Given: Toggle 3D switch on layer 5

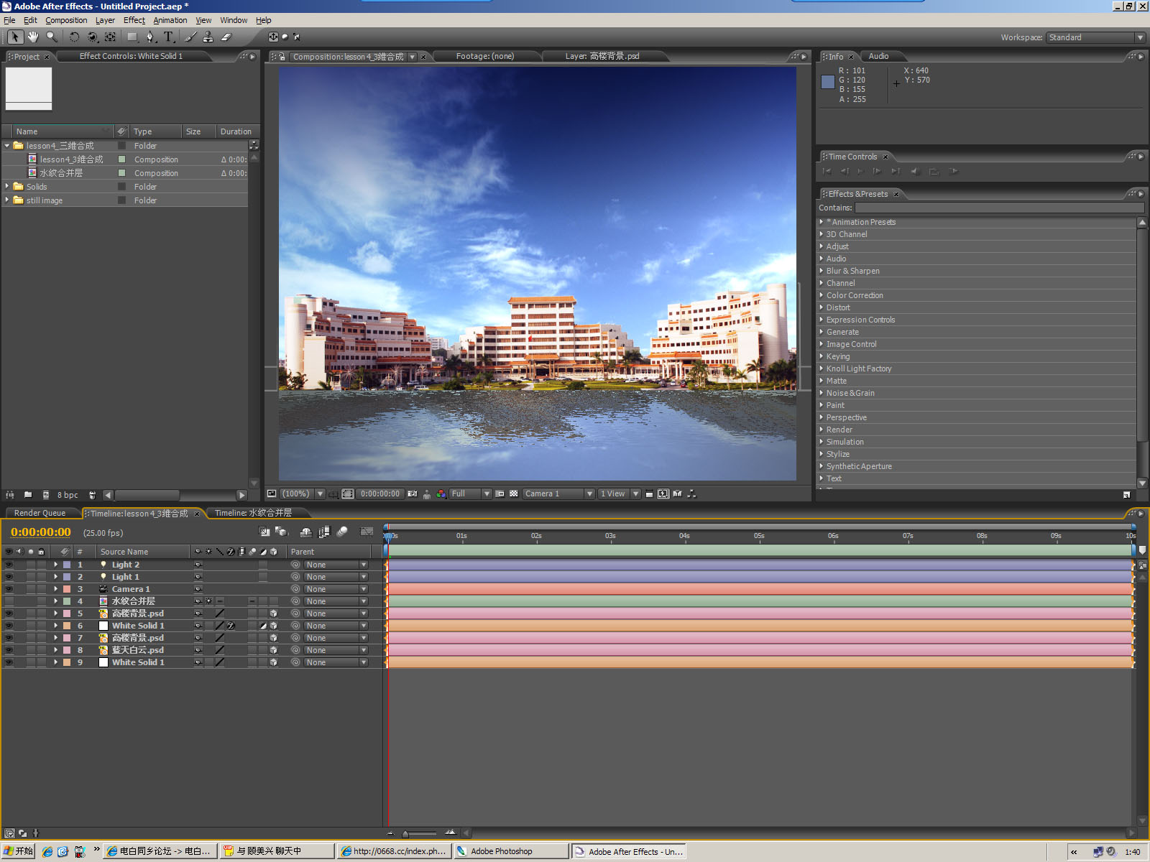Looking at the screenshot, I should coord(274,613).
